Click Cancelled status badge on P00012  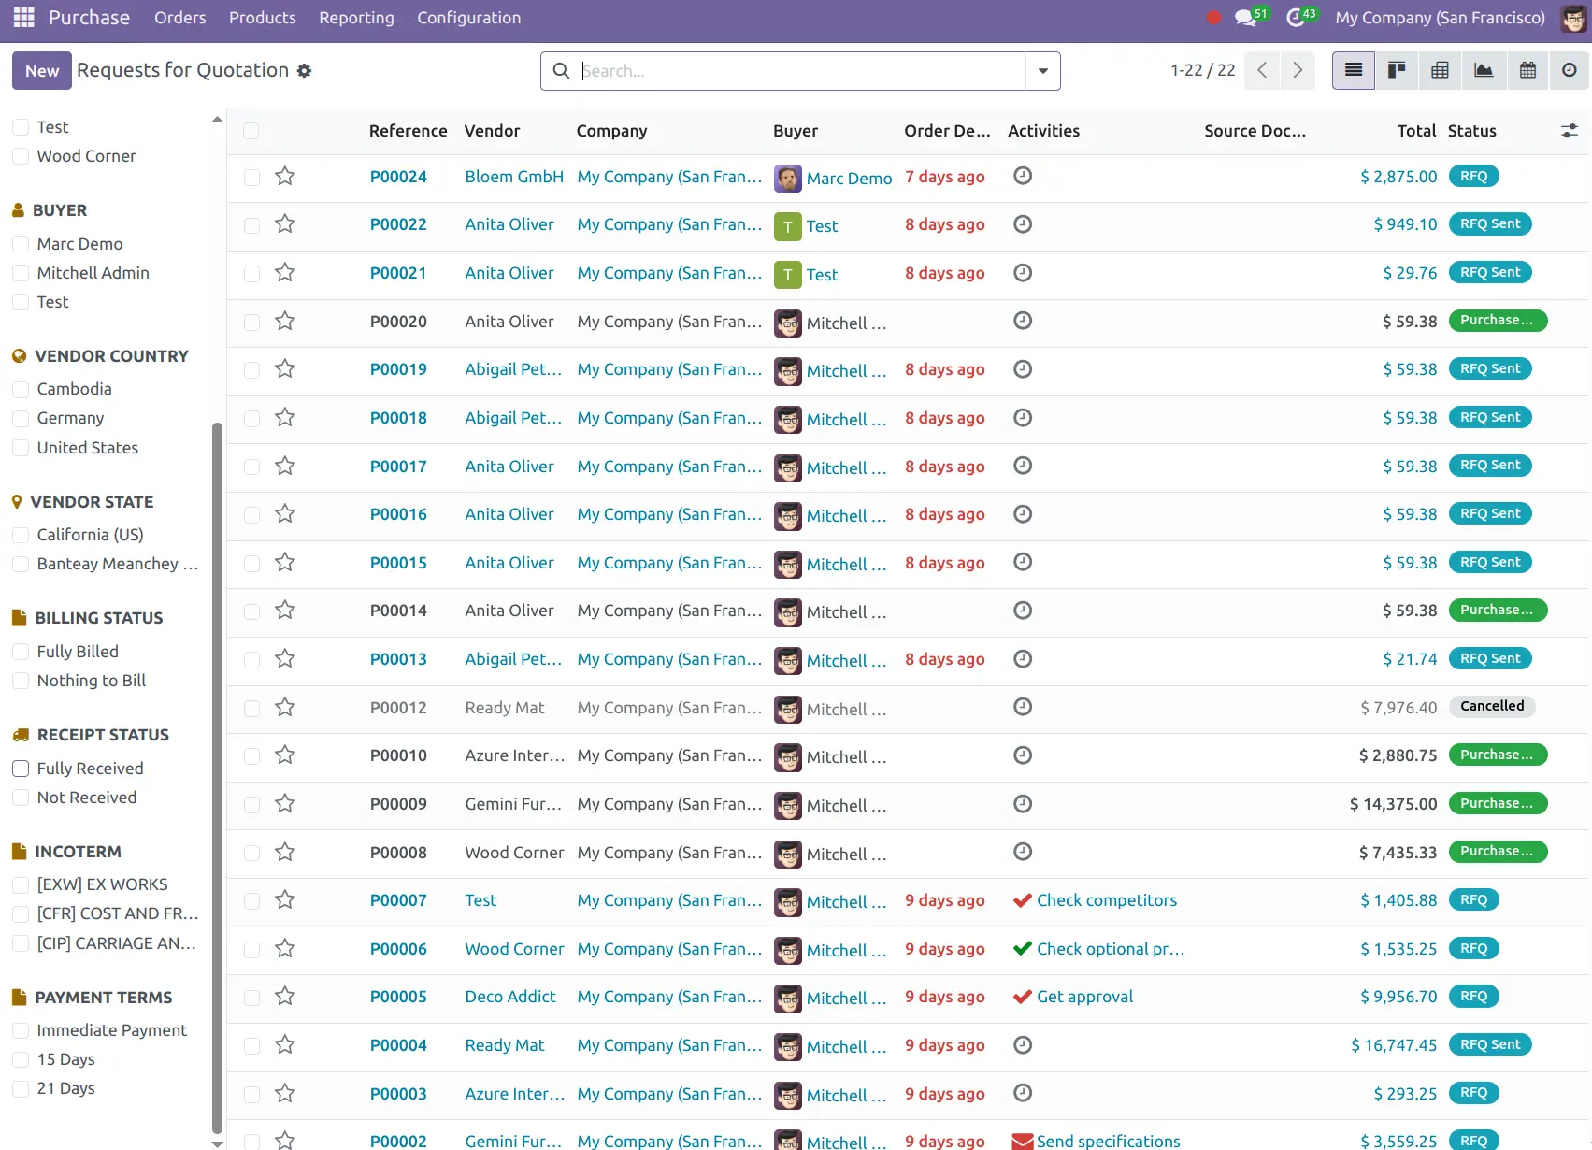point(1492,706)
